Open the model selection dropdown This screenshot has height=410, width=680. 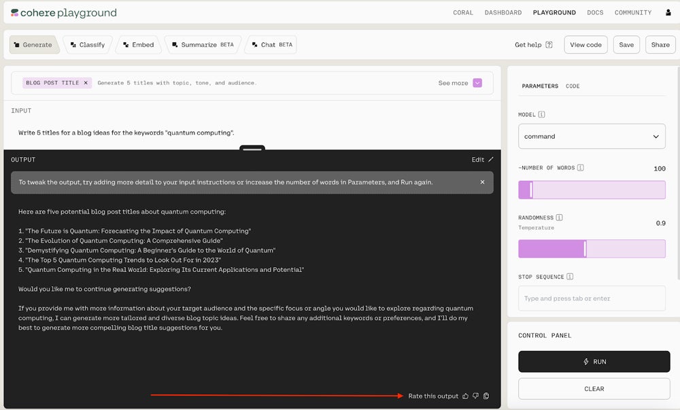pos(592,136)
